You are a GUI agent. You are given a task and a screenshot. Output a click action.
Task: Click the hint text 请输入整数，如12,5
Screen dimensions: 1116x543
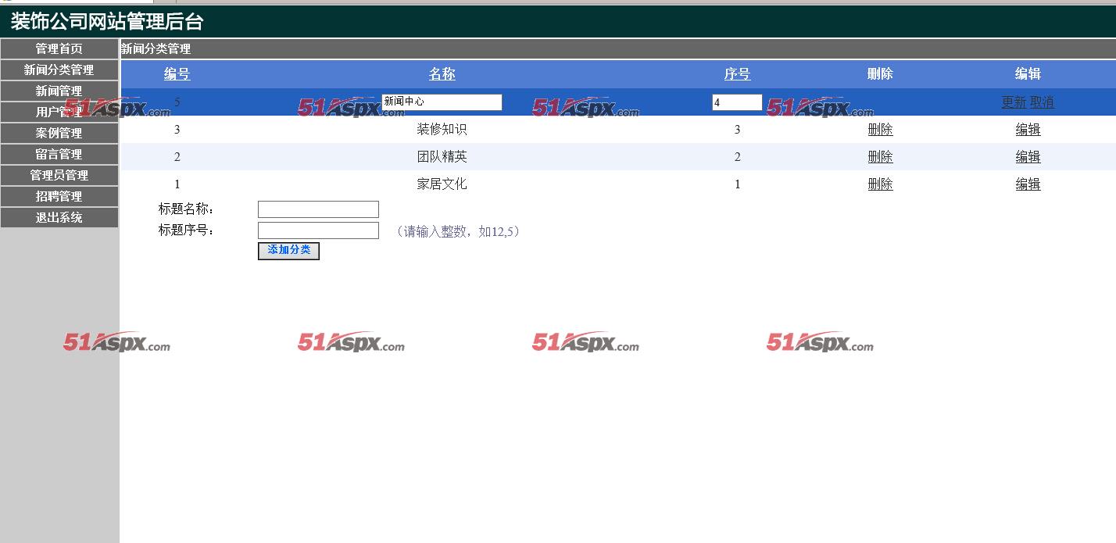point(457,231)
